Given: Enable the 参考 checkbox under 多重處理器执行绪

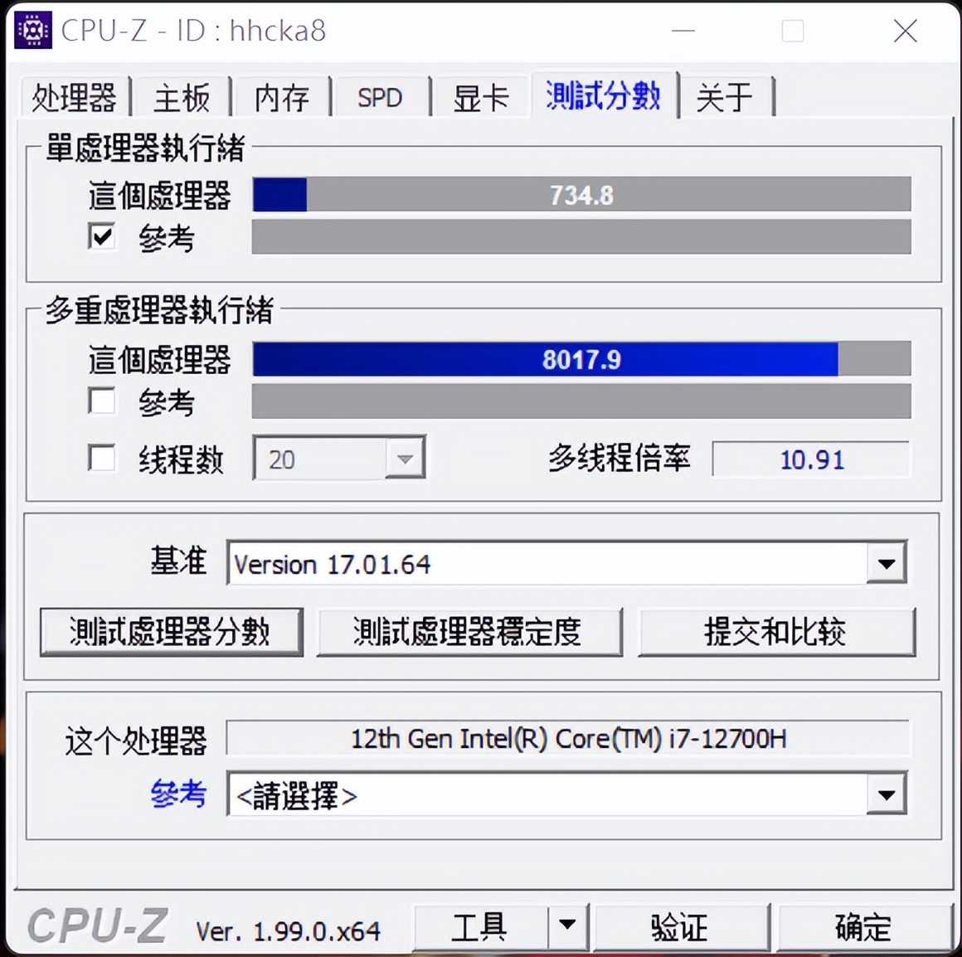Looking at the screenshot, I should tap(101, 401).
